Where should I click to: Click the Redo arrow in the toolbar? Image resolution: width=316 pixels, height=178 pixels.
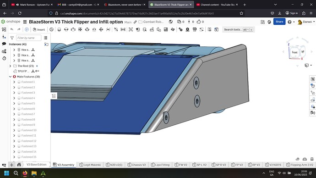19,29
